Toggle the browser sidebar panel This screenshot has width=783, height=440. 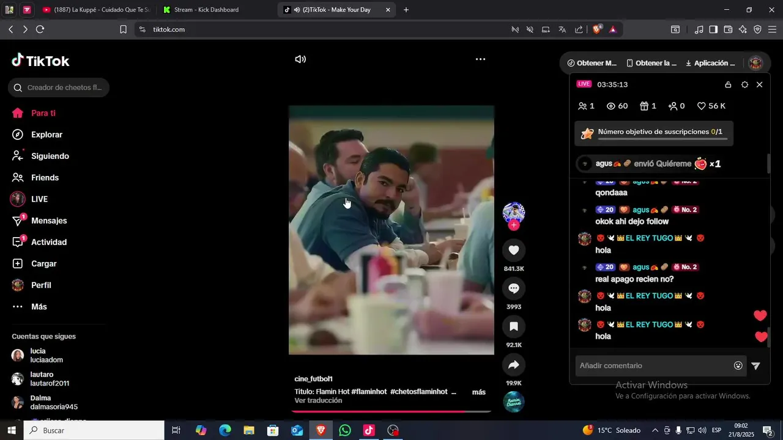coord(713,29)
